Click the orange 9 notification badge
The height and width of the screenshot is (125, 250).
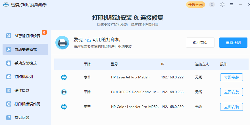click(44, 32)
